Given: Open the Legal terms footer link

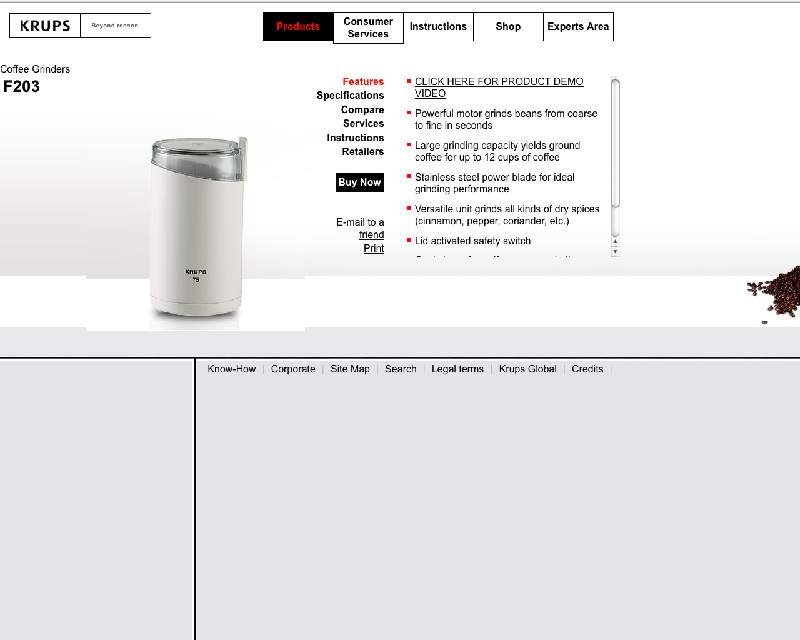Looking at the screenshot, I should tap(457, 369).
